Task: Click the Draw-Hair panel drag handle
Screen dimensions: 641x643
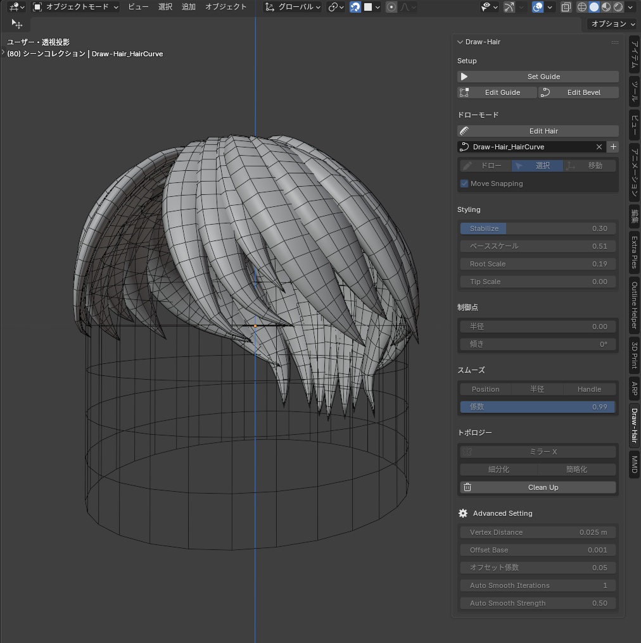Action: [615, 42]
